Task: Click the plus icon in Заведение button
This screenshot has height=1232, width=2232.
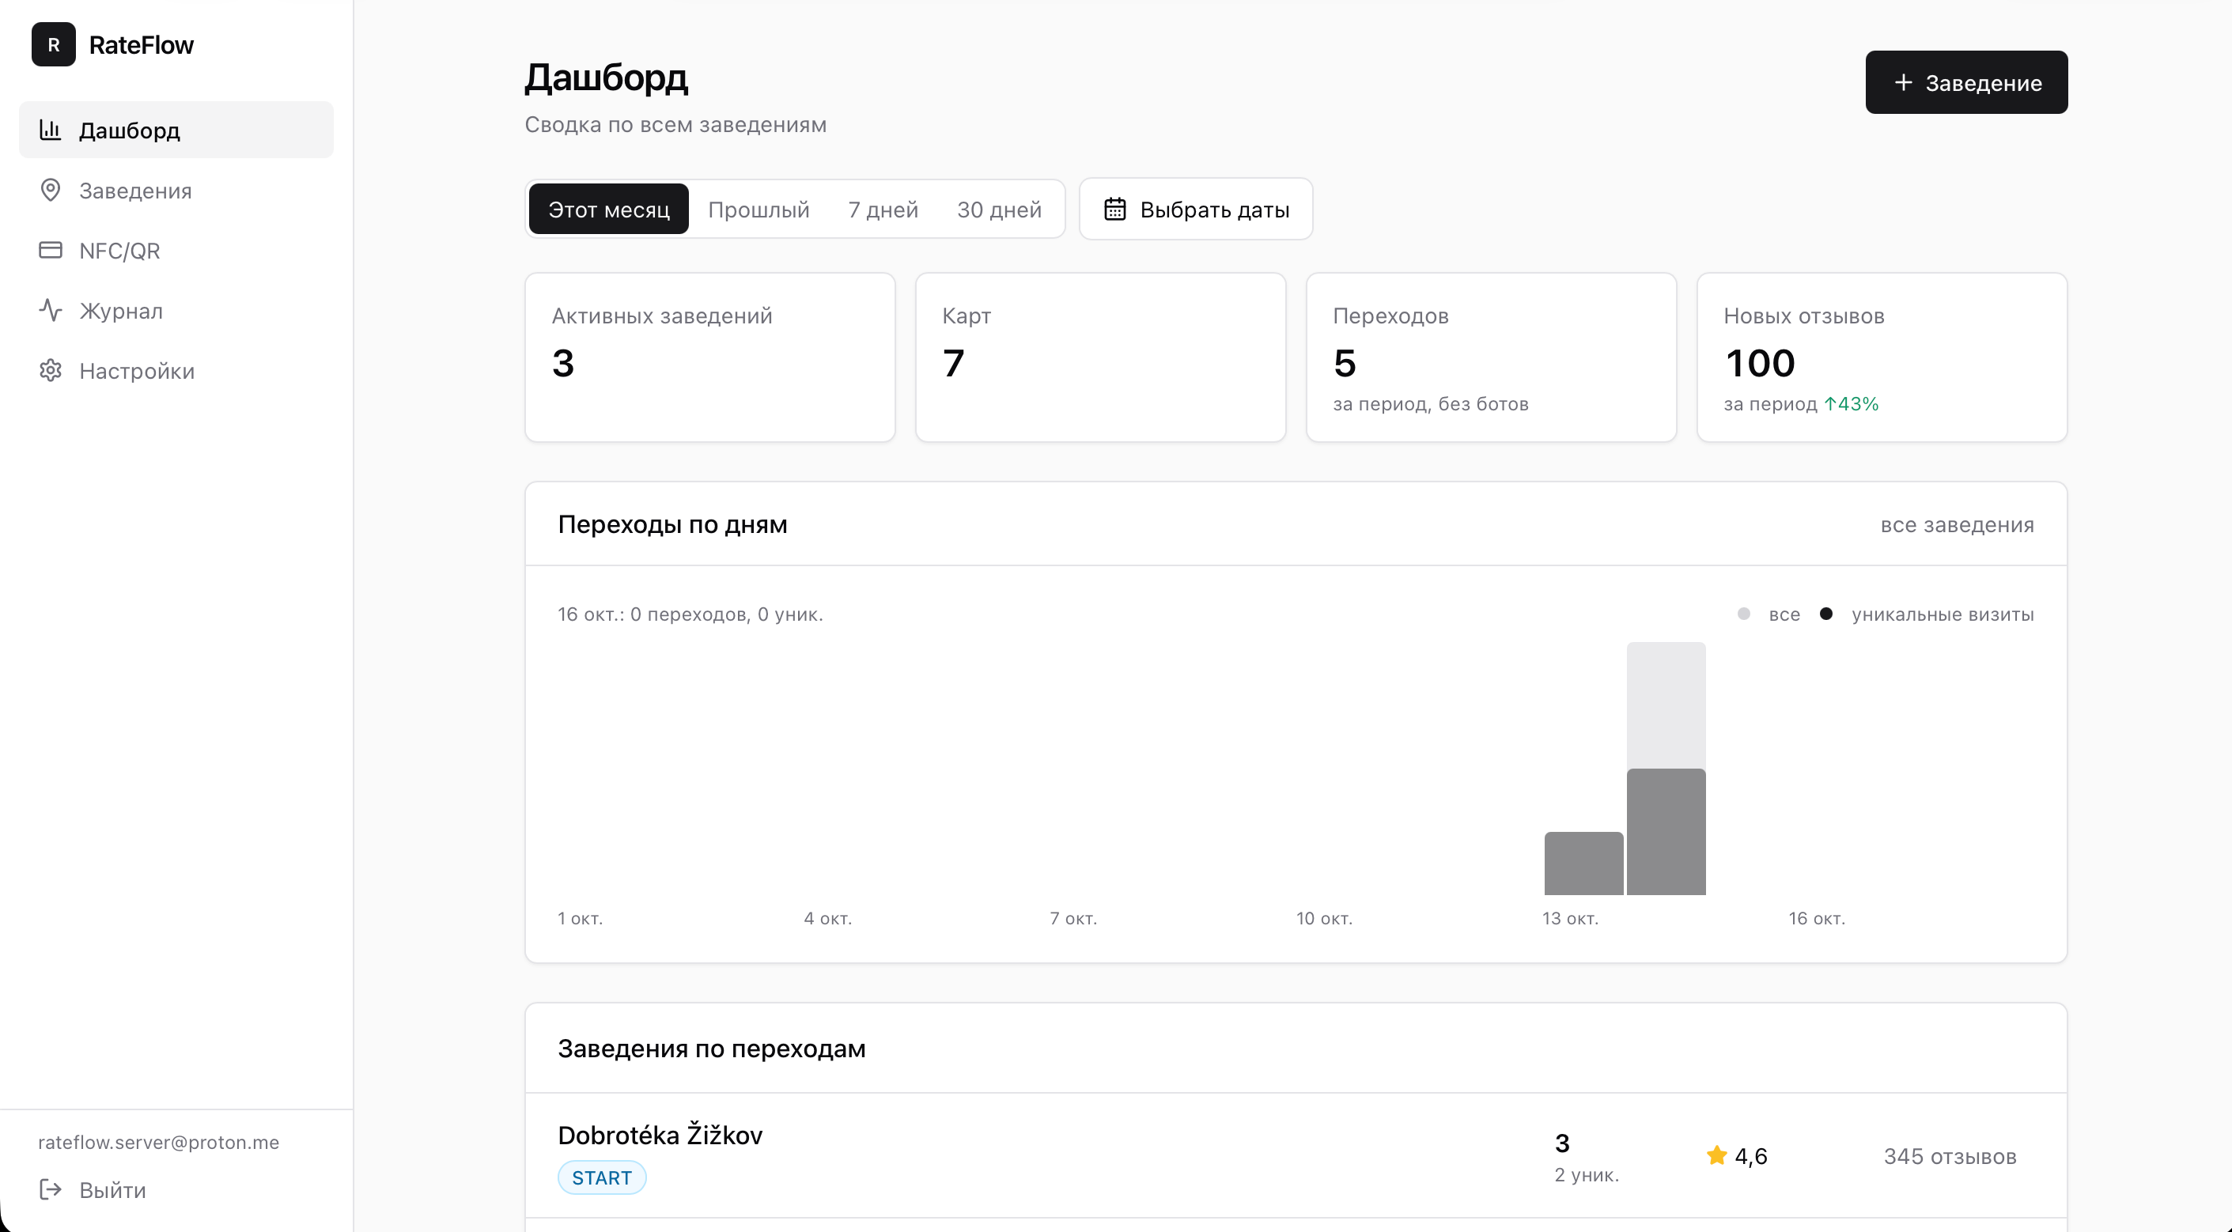Action: coord(1903,82)
